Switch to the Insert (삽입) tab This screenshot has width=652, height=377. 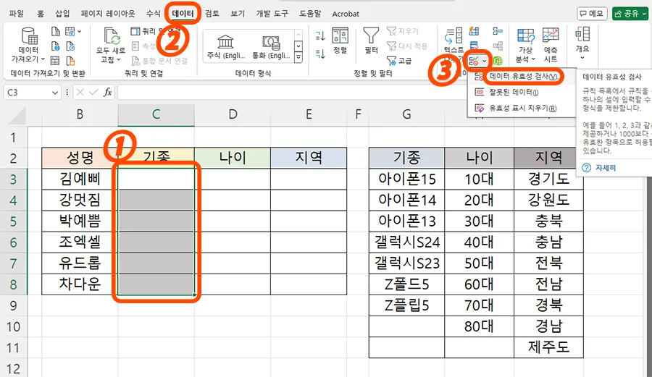pos(62,14)
